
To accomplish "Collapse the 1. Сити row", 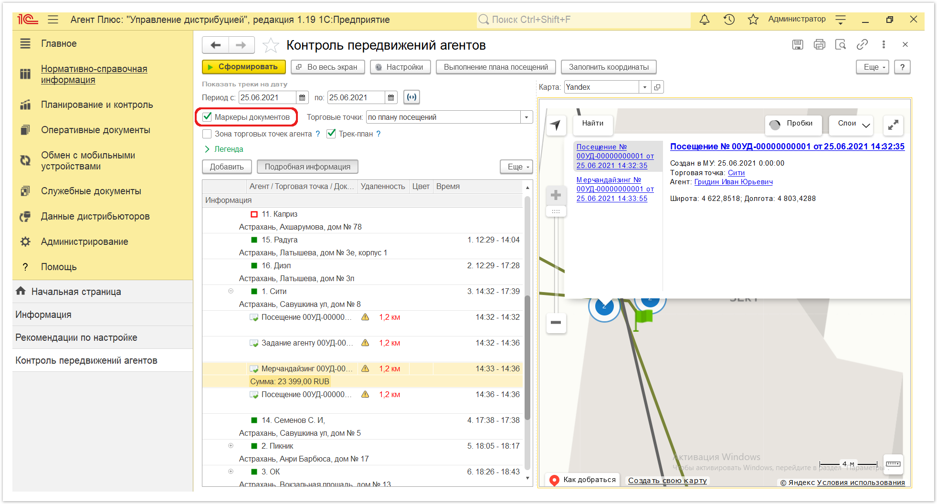I will (231, 291).
